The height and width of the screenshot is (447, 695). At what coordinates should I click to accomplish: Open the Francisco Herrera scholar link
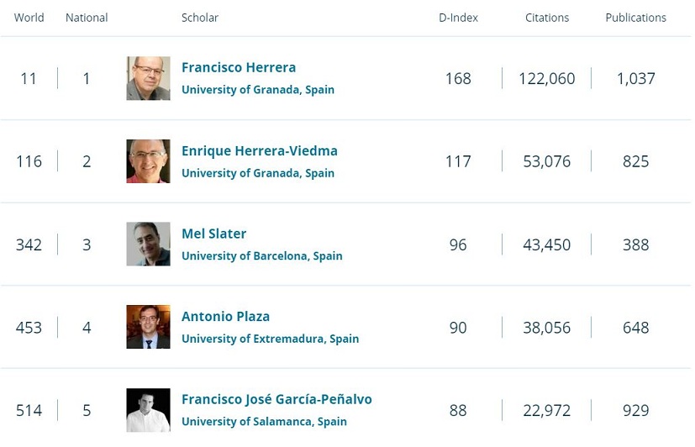[239, 67]
